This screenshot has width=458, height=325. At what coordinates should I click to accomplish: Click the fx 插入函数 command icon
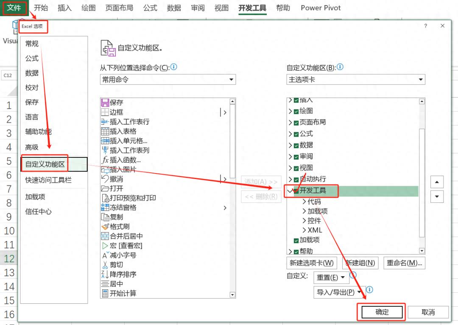tap(105, 160)
